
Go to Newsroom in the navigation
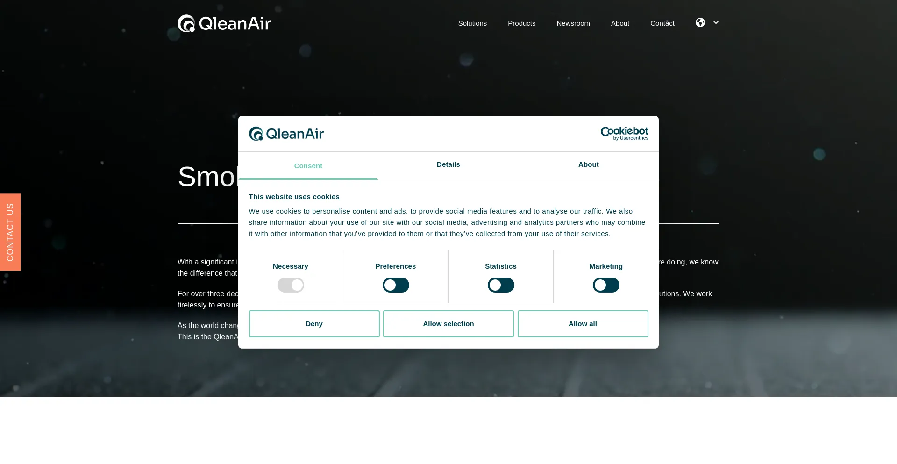[x=573, y=23]
